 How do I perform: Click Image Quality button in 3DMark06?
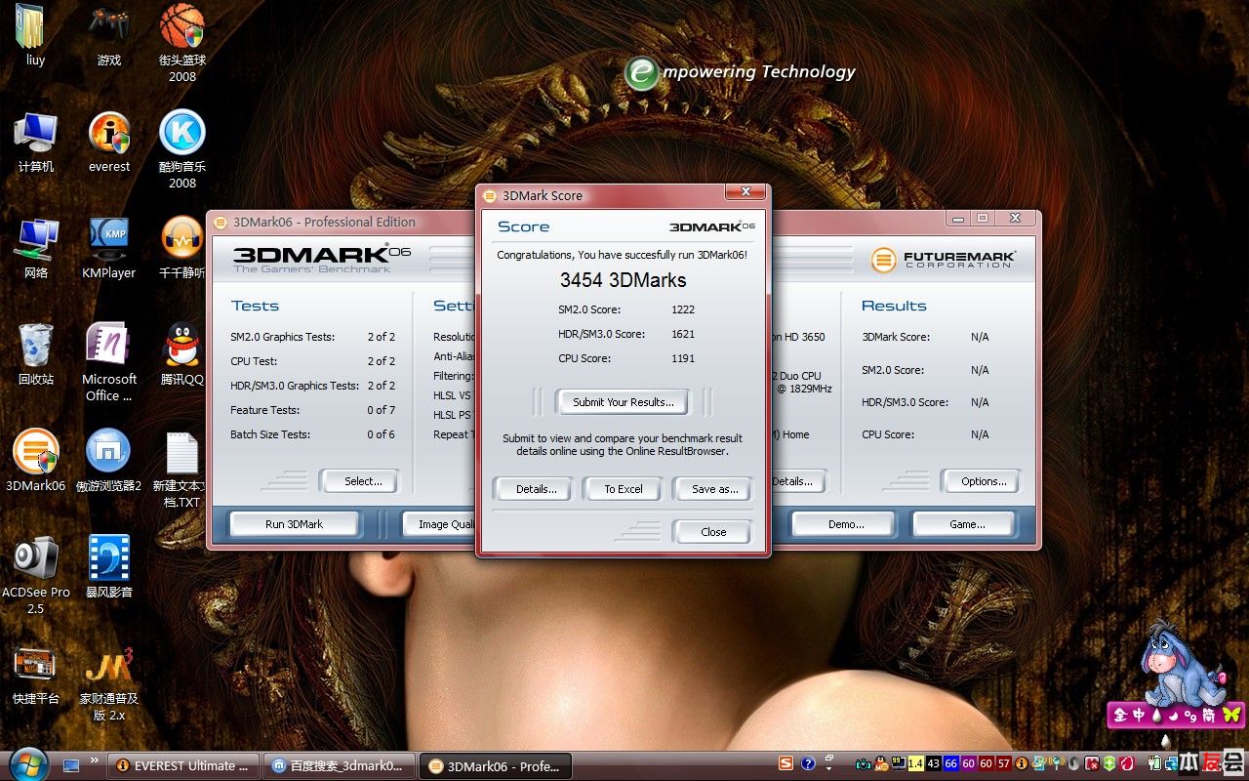pos(439,524)
